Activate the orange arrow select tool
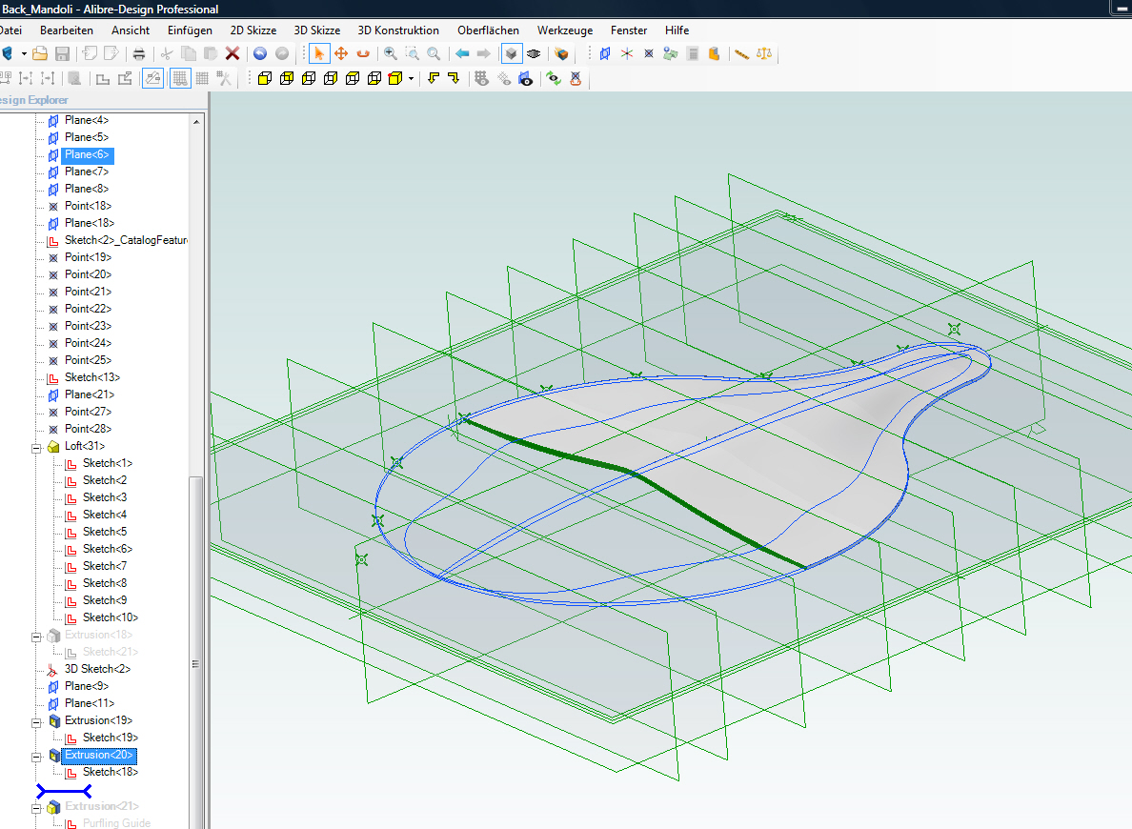 pyautogui.click(x=319, y=53)
